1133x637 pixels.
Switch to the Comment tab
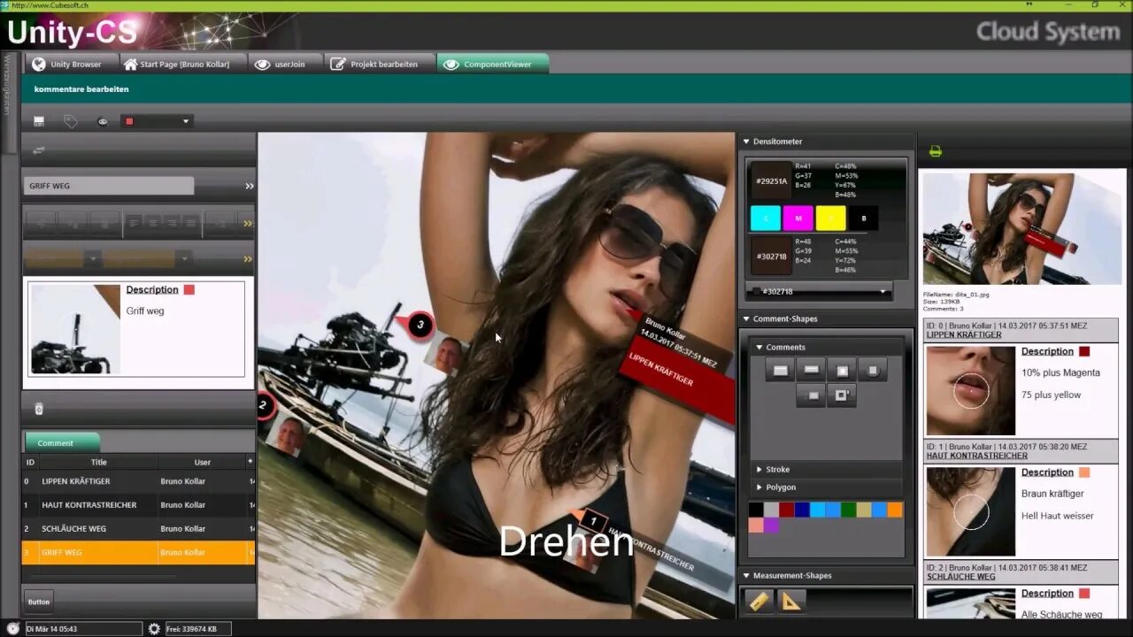pyautogui.click(x=62, y=442)
